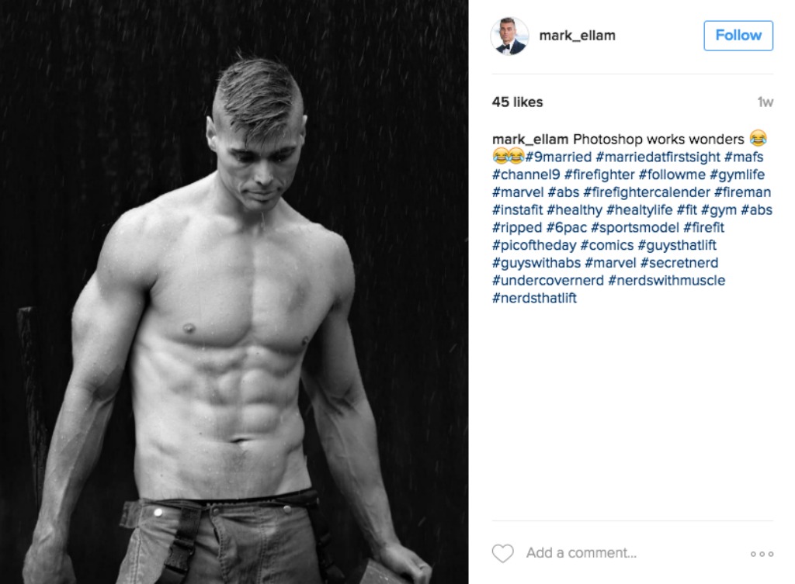Open the #9married hashtag
Image resolution: width=795 pixels, height=584 pixels.
pos(558,157)
